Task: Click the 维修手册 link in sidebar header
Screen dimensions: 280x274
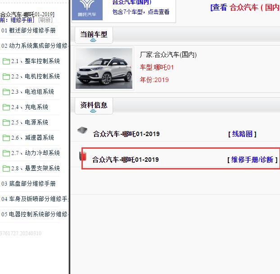Action: [22, 20]
